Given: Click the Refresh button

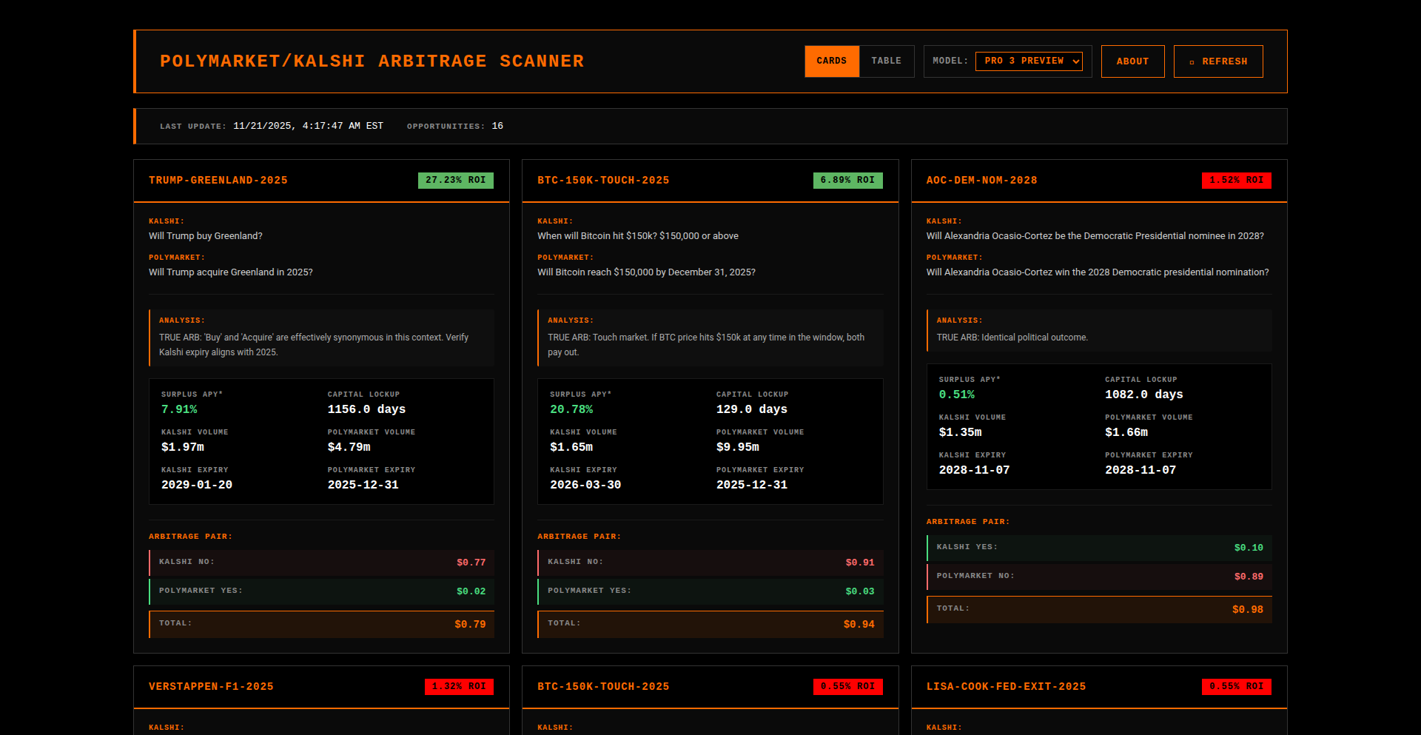Looking at the screenshot, I should 1217,61.
